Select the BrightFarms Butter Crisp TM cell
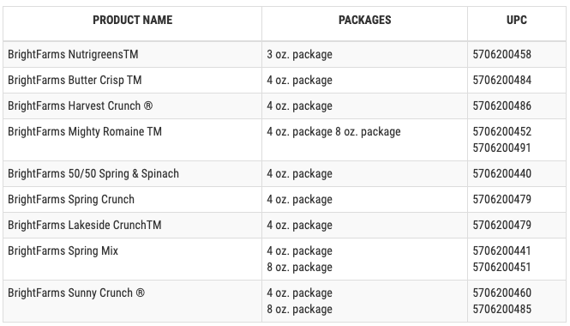Viewport: 570px width, 326px height. point(132,80)
